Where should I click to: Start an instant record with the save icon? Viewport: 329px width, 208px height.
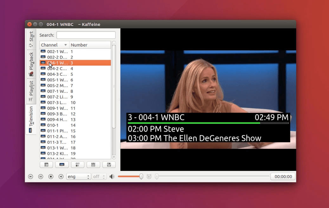pyautogui.click(x=109, y=165)
